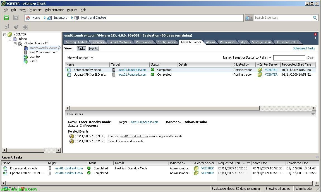Switch view to Tasks
321x192 pixels.
point(81,49)
